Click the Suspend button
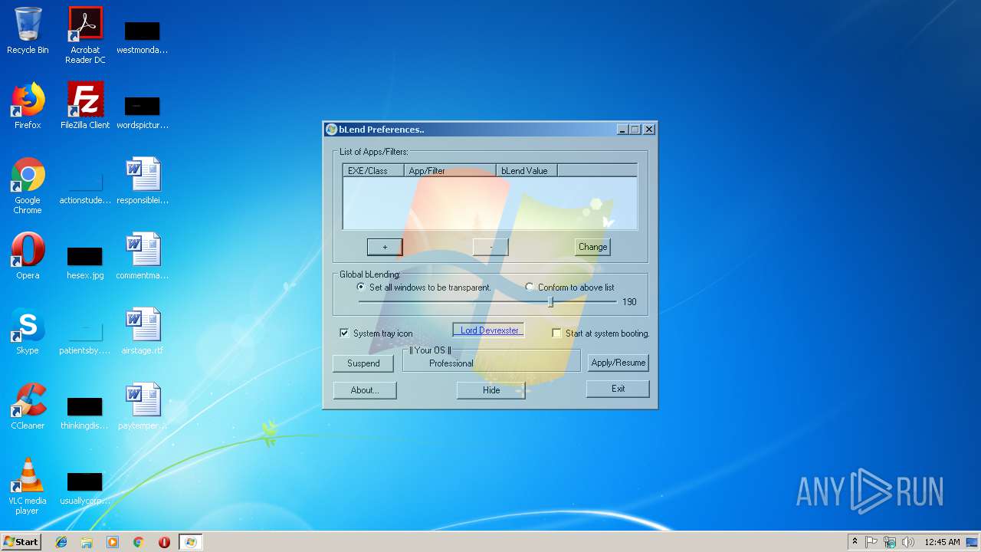The image size is (981, 552). click(363, 363)
